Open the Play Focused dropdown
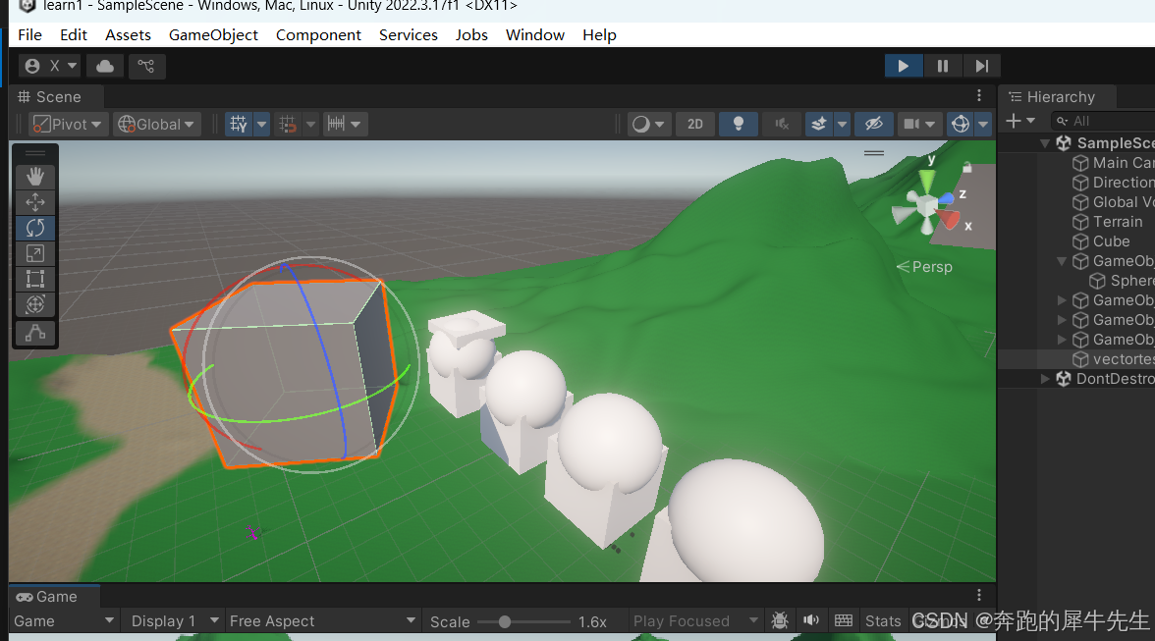This screenshot has width=1155, height=641. coord(695,621)
